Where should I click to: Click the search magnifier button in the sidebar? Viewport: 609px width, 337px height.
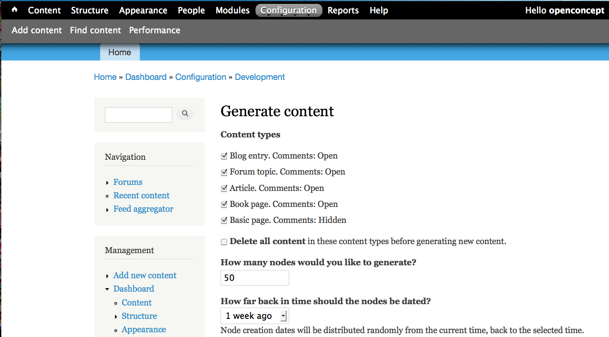click(x=185, y=113)
